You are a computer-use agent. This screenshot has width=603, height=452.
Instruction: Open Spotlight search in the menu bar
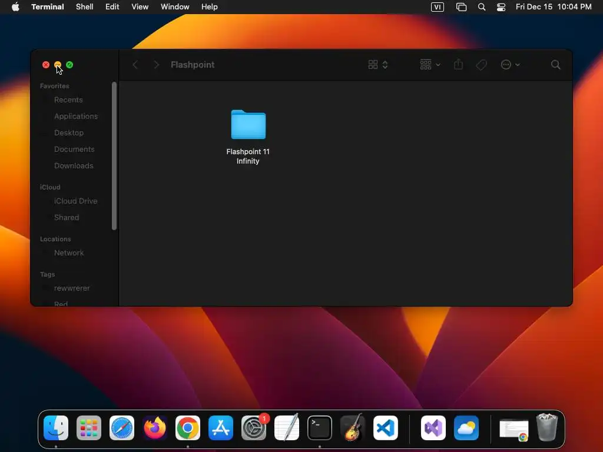pyautogui.click(x=482, y=7)
